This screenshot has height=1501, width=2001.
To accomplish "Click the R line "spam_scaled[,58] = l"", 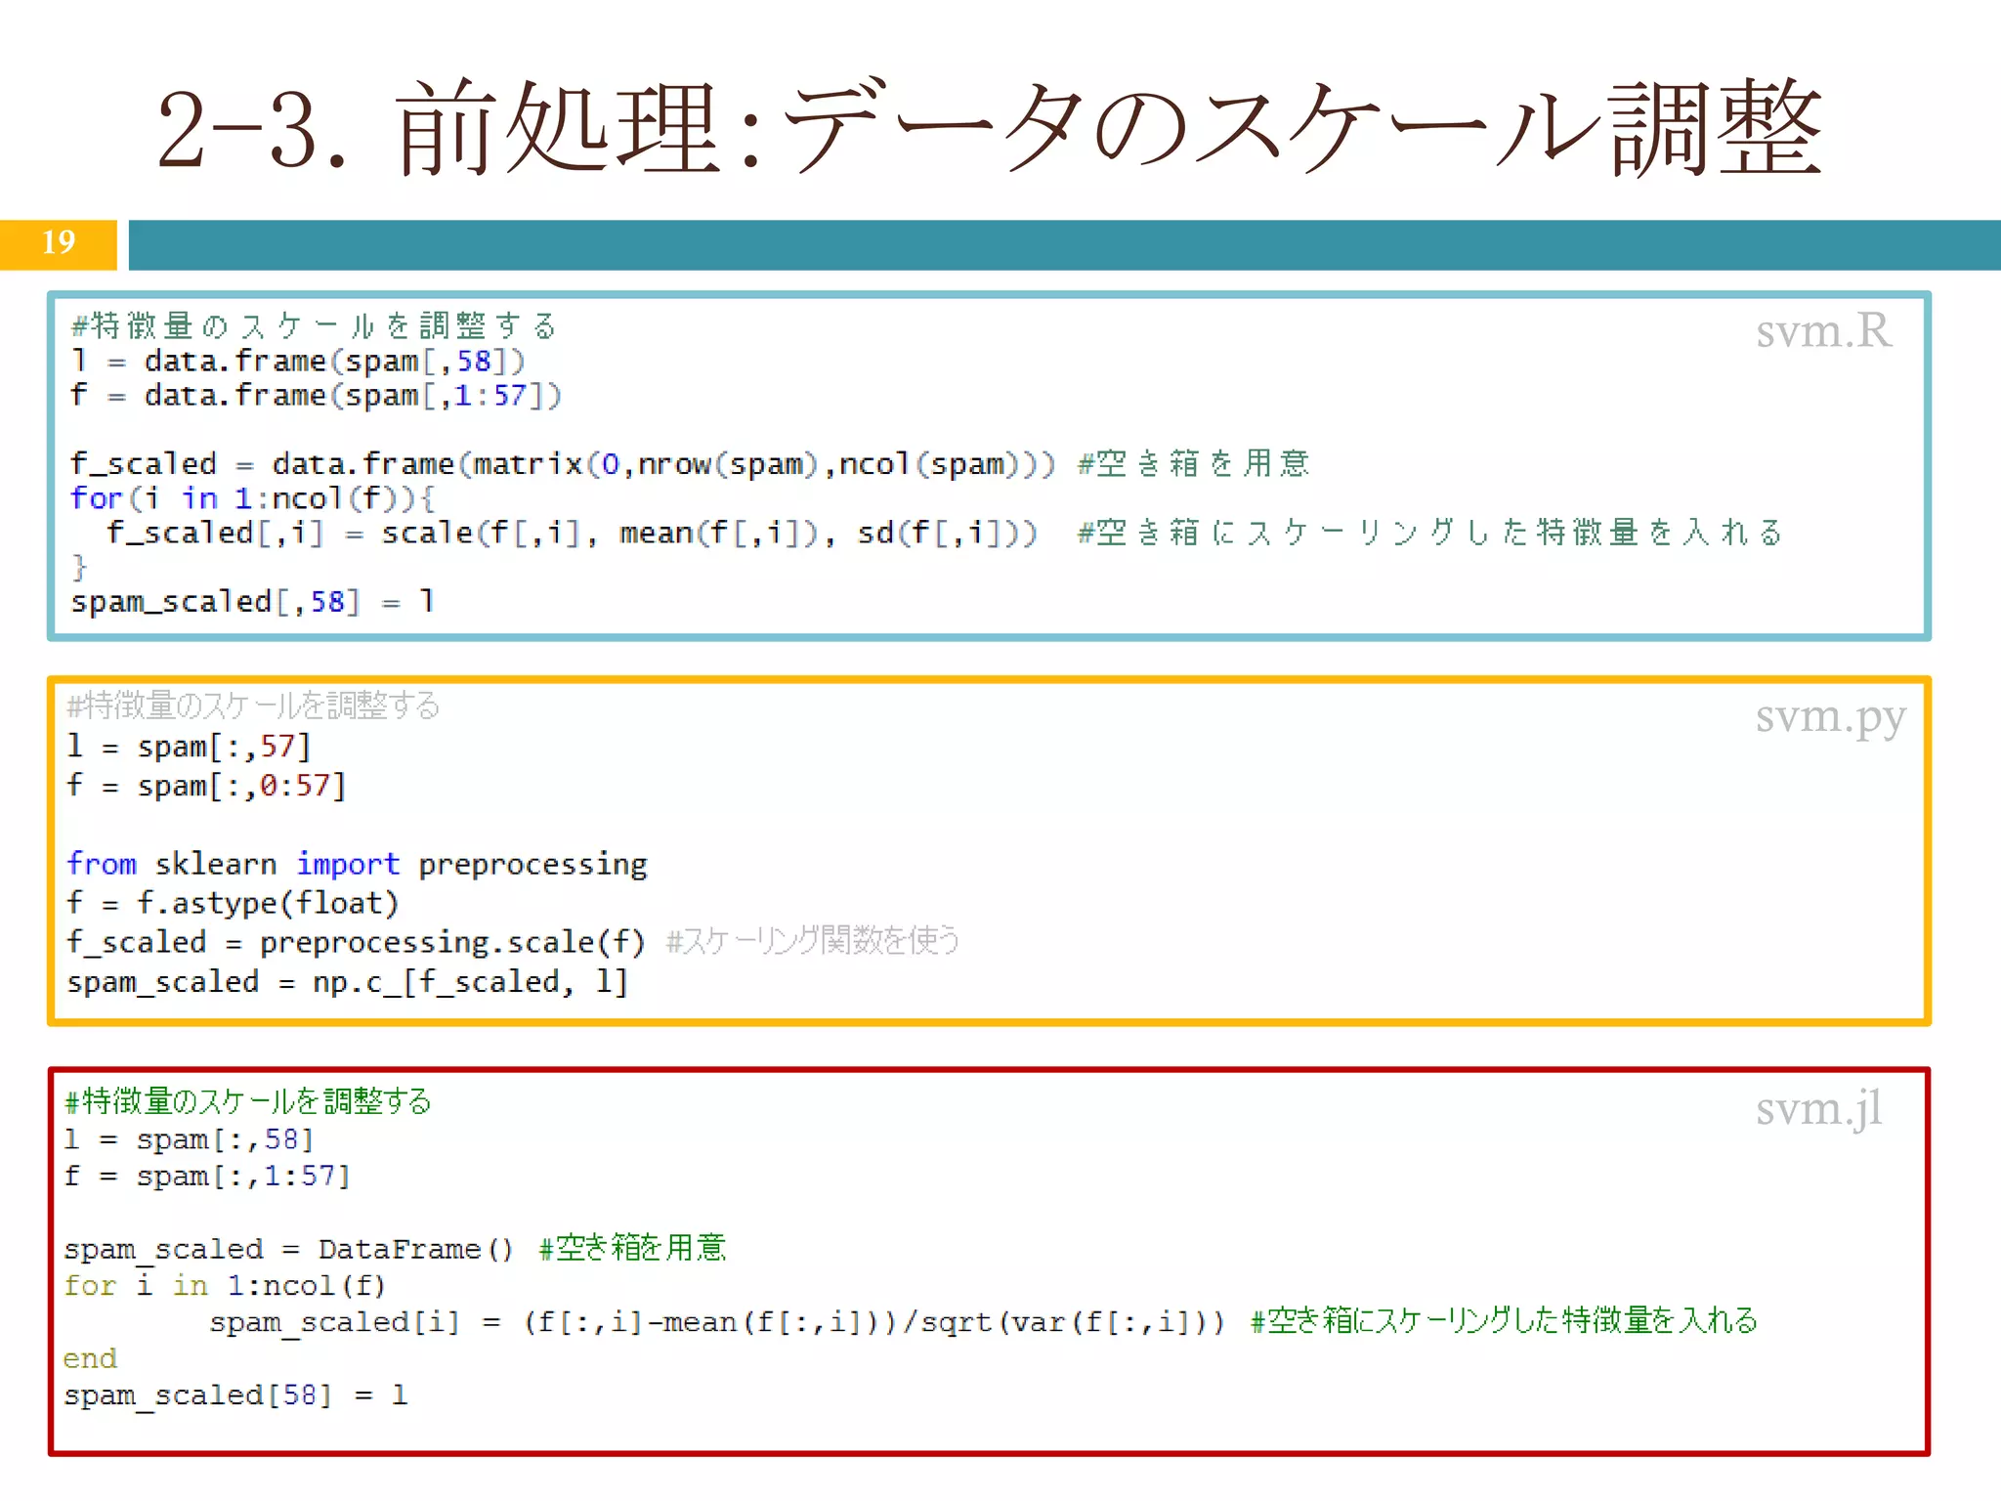I will pos(252,601).
